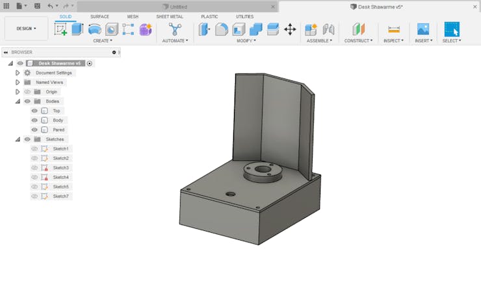
Task: Click the Insert image icon
Action: 423,29
